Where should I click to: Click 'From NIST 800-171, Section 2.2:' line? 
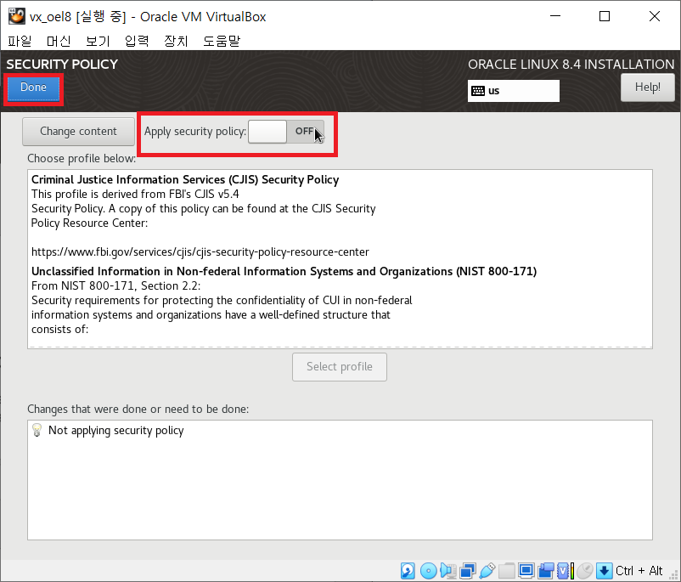pos(116,286)
